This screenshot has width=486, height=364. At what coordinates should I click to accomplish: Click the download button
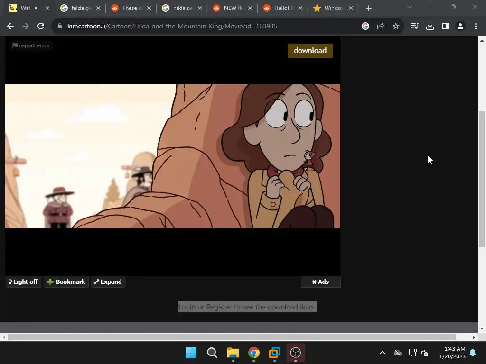pyautogui.click(x=310, y=50)
